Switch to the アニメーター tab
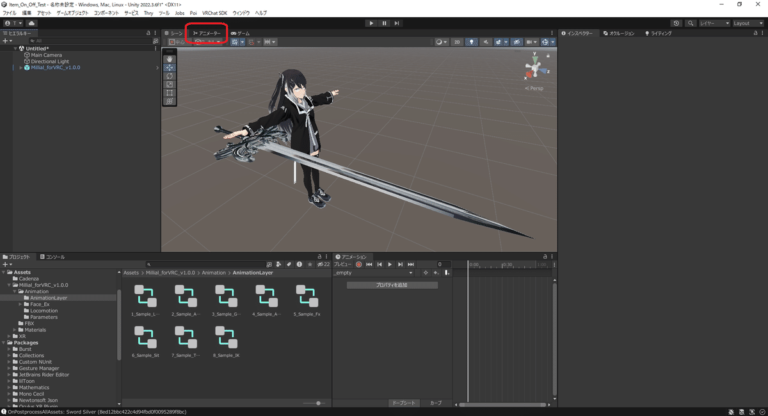Screen dimensions: 768x416 coord(207,33)
